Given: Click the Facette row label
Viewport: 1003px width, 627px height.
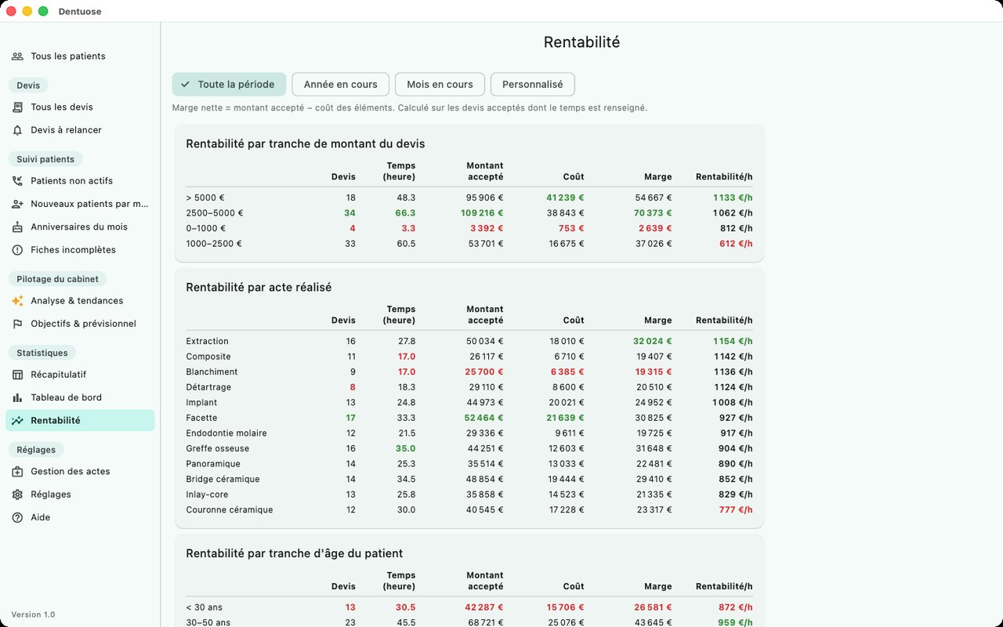Looking at the screenshot, I should [x=201, y=419].
